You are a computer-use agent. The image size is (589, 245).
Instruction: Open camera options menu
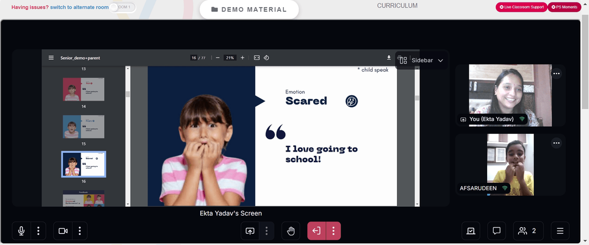80,231
